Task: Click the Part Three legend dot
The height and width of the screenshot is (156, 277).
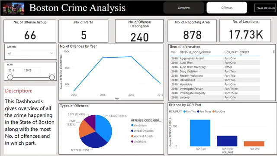Action: pos(198,112)
